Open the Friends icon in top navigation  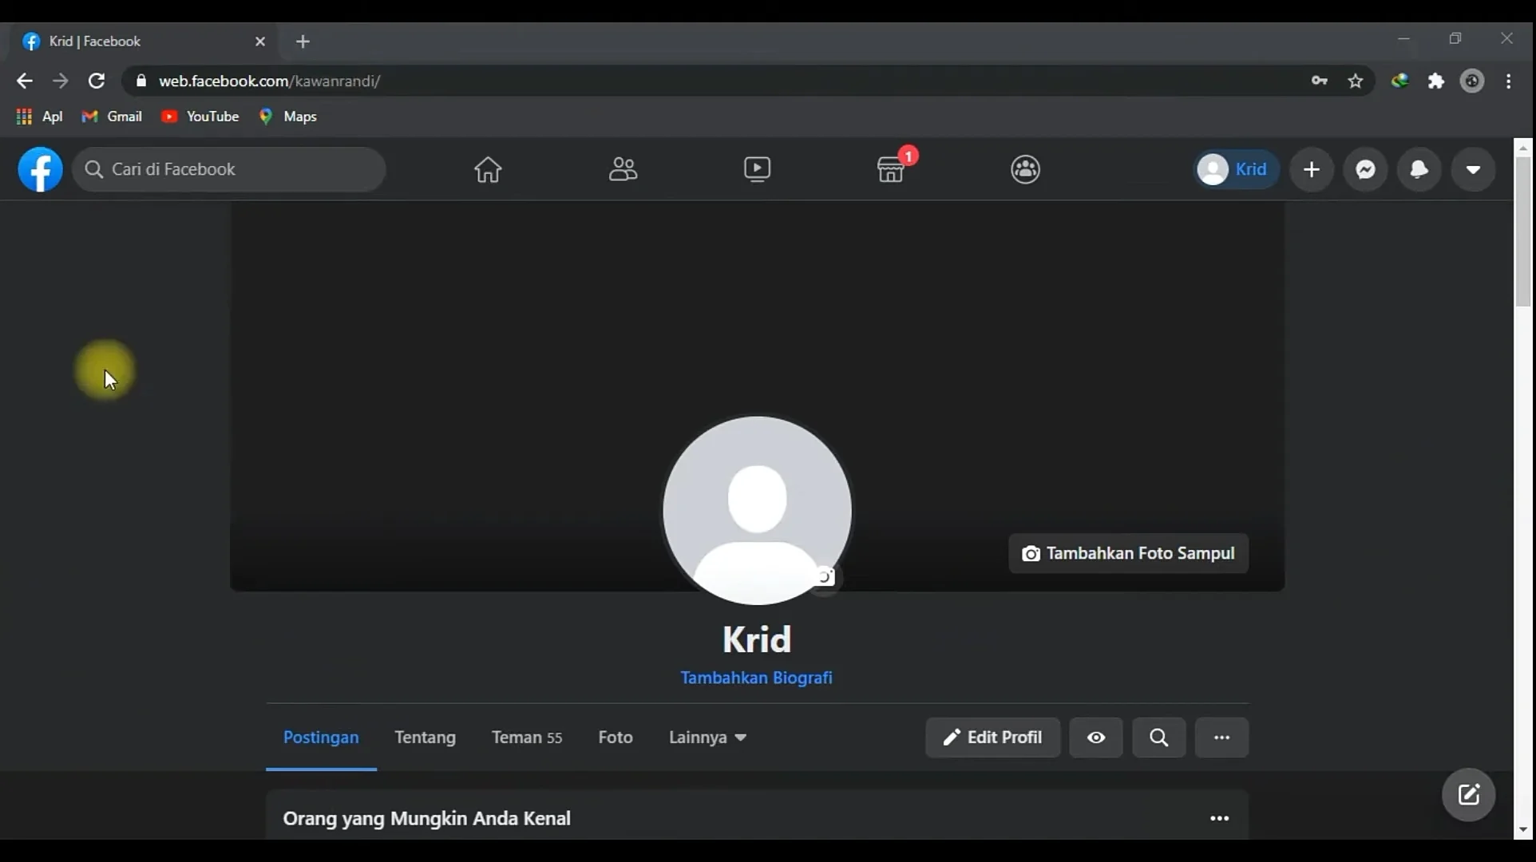coord(623,169)
